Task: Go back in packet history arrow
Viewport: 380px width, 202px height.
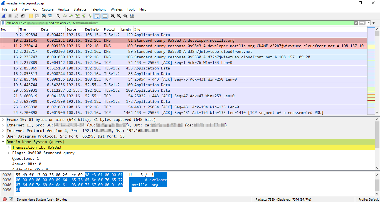Action: click(x=65, y=16)
